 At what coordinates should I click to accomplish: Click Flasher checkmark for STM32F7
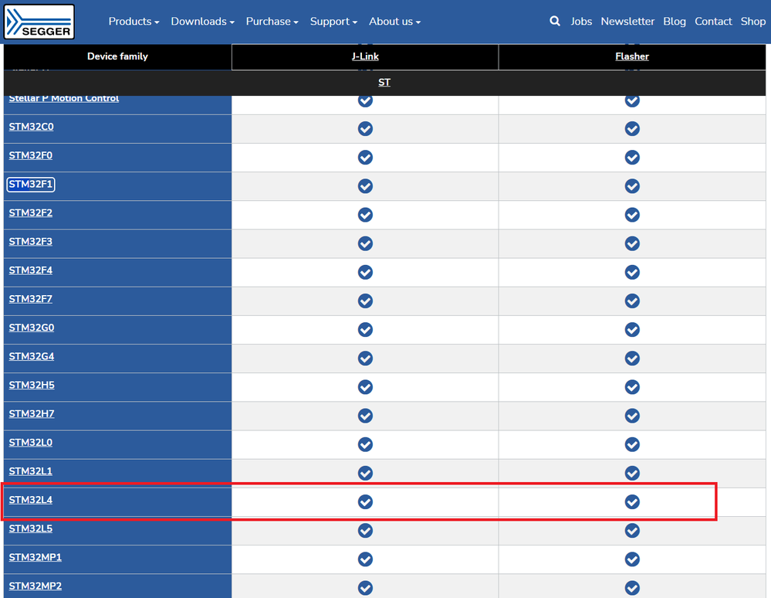click(x=632, y=301)
